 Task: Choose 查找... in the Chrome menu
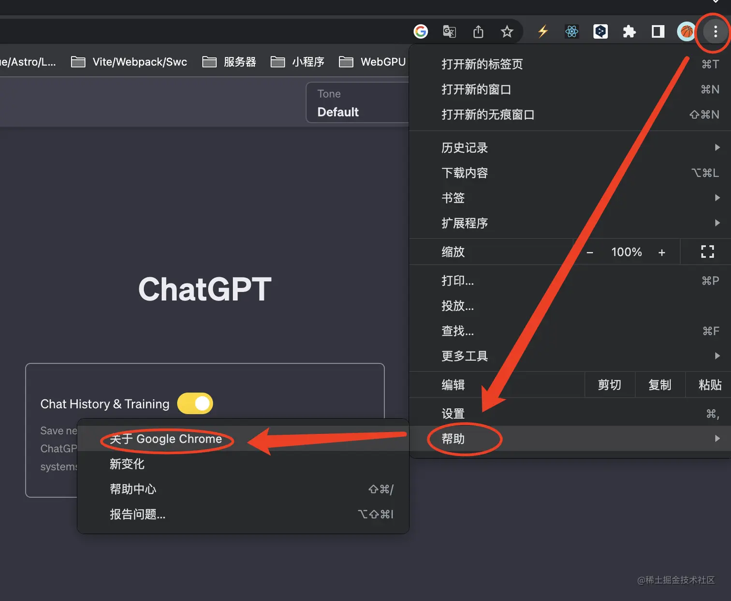point(570,331)
